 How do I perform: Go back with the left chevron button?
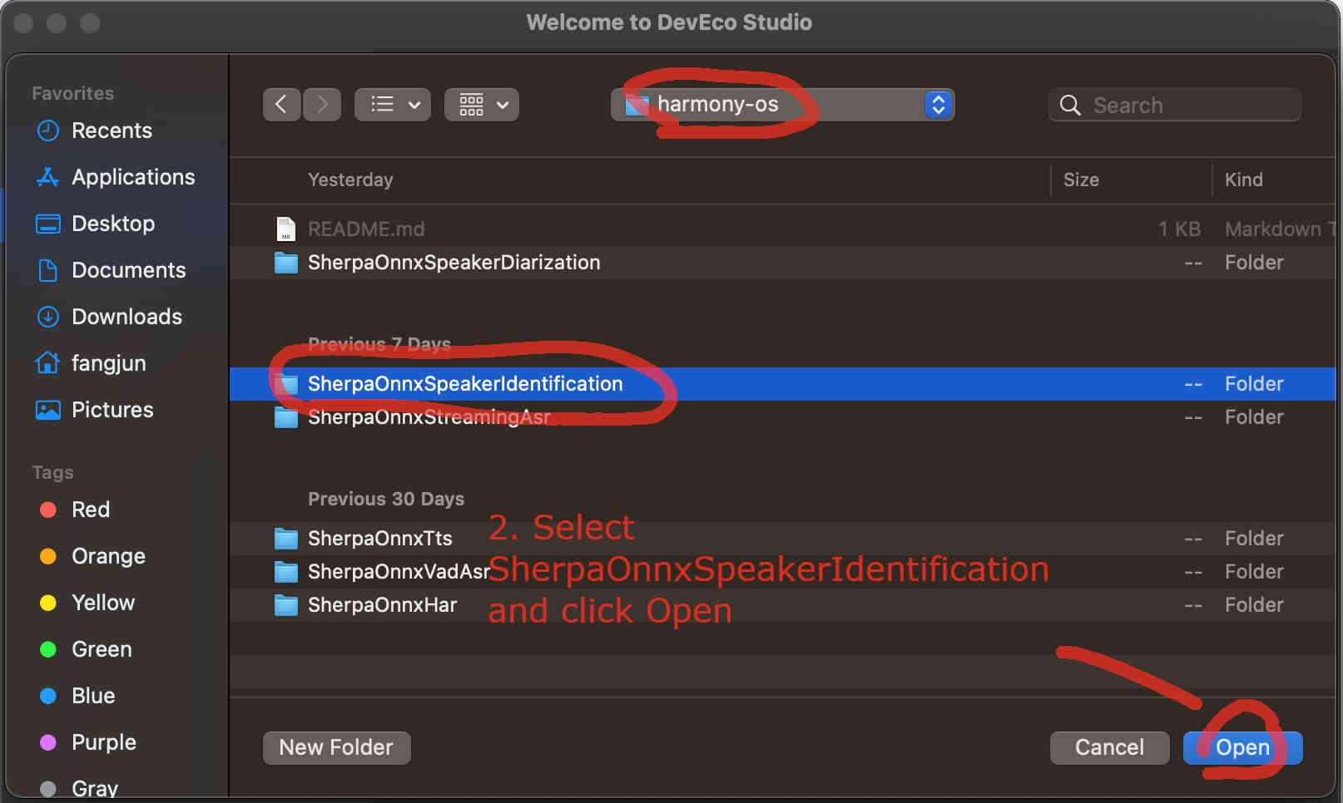pyautogui.click(x=281, y=105)
